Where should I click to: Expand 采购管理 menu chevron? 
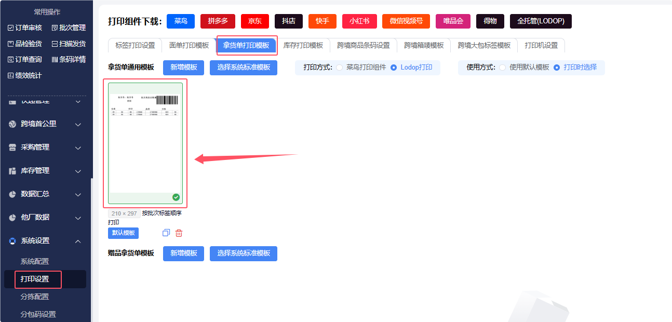[x=78, y=147]
